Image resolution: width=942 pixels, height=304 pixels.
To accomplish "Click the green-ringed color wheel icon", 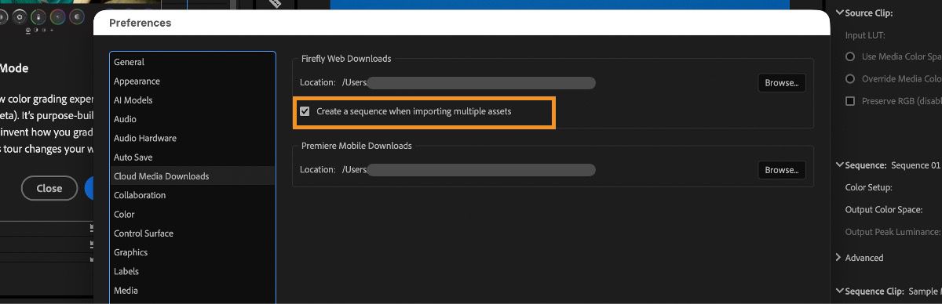I will [38, 16].
